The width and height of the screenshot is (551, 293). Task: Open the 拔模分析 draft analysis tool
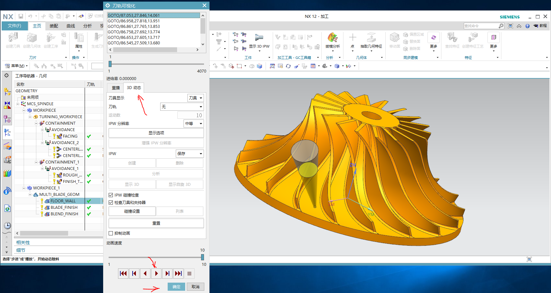[332, 38]
